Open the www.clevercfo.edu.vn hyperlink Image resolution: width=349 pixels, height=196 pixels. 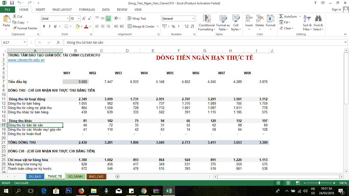pyautogui.click(x=26, y=60)
